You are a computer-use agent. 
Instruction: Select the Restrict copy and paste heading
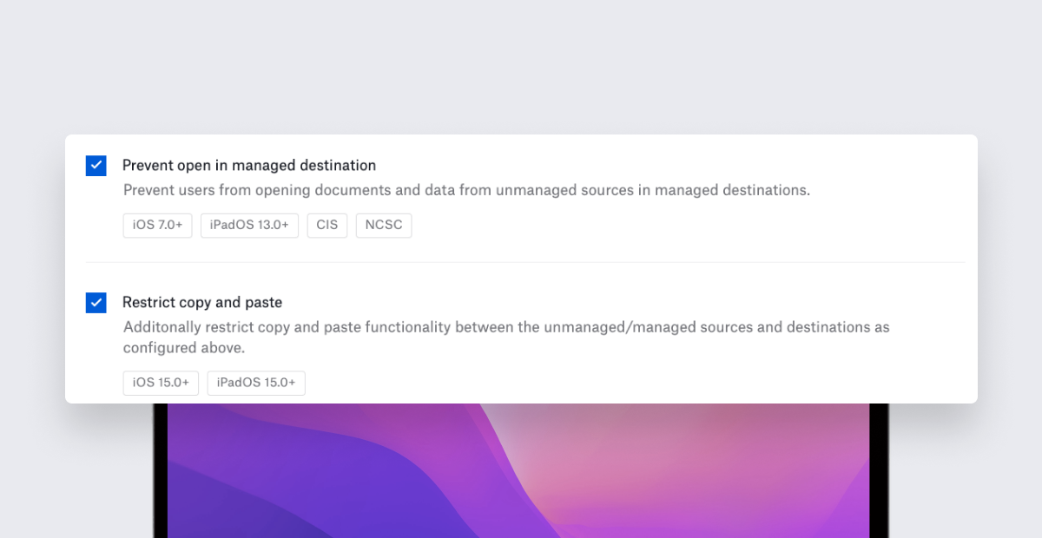point(202,302)
